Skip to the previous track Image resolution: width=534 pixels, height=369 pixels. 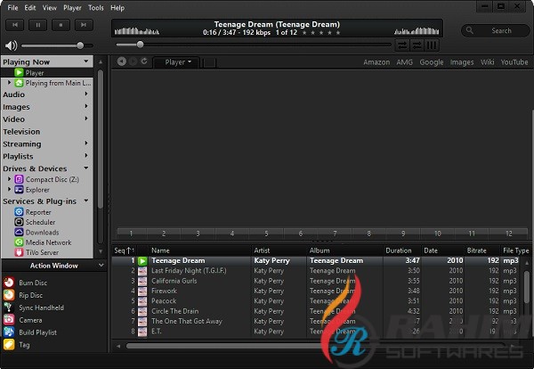(15, 25)
